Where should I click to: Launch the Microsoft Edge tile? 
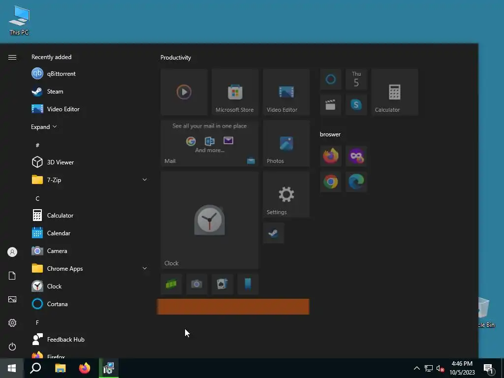356,182
